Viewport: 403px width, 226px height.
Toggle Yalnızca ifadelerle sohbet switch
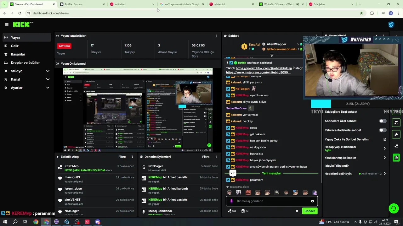383,130
